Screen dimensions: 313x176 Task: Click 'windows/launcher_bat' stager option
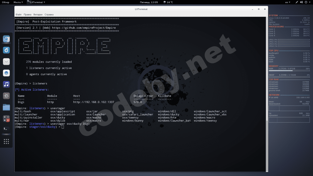(174, 121)
